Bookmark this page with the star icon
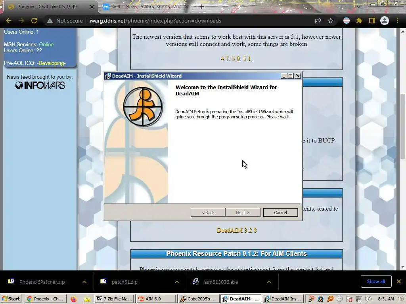The height and width of the screenshot is (304, 406). [x=331, y=21]
